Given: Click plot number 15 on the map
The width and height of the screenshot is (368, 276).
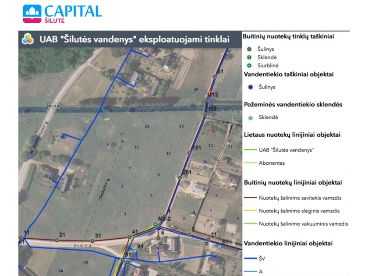Looking at the screenshot, I should click(x=147, y=126).
